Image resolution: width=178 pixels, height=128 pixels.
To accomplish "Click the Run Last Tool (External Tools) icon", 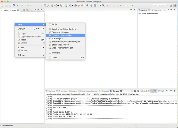I will coord(61,5).
